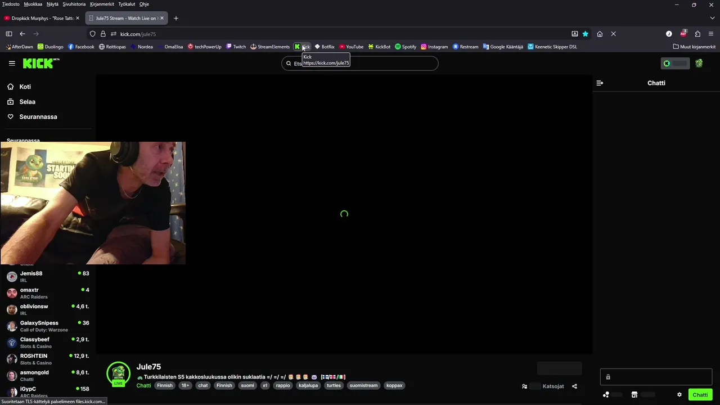Open the user avatar menu
This screenshot has height=405, width=720.
[x=699, y=64]
